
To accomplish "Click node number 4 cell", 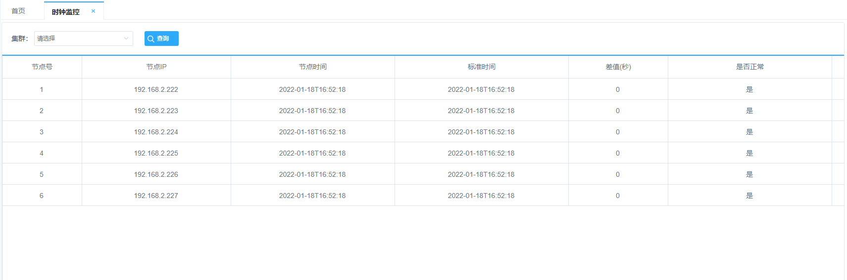I will pos(42,153).
